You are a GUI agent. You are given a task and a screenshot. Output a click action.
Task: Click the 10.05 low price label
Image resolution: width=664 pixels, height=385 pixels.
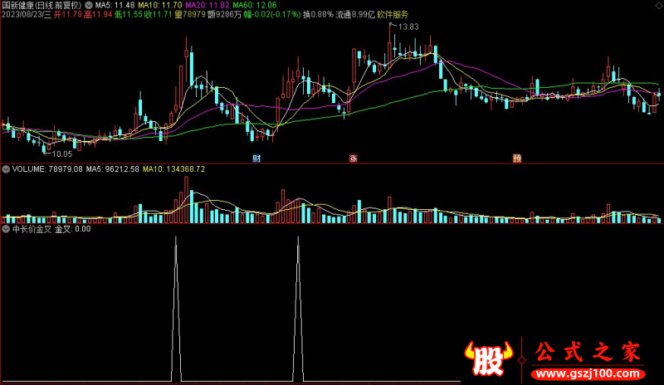(61, 154)
